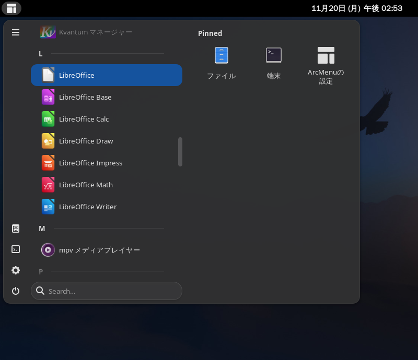Click the app list scrollbar handle
Screen dimensions: 418x360
coord(180,152)
